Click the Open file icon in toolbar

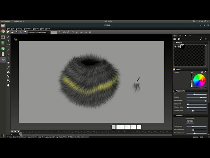(12, 32)
